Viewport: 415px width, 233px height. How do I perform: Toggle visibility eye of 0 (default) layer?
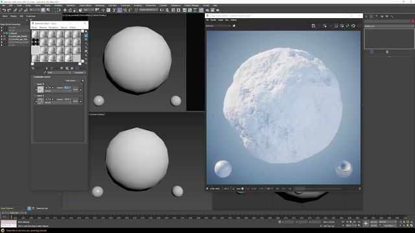pos(4,33)
